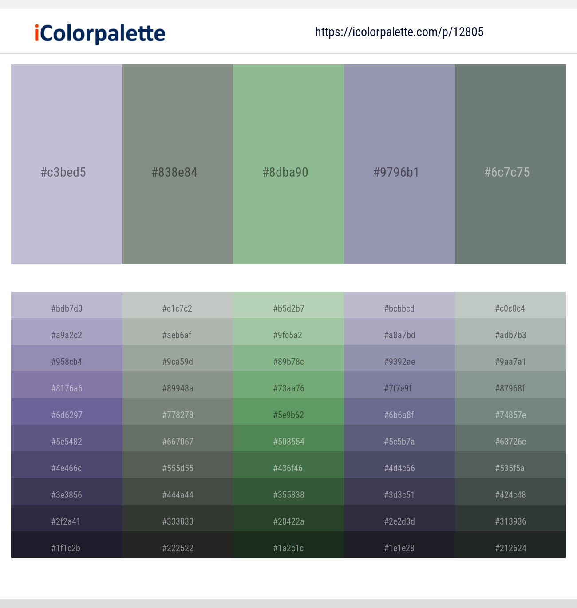Select the large #c3bed5 lavender swatch
Screen dimensions: 577x608
pos(67,164)
